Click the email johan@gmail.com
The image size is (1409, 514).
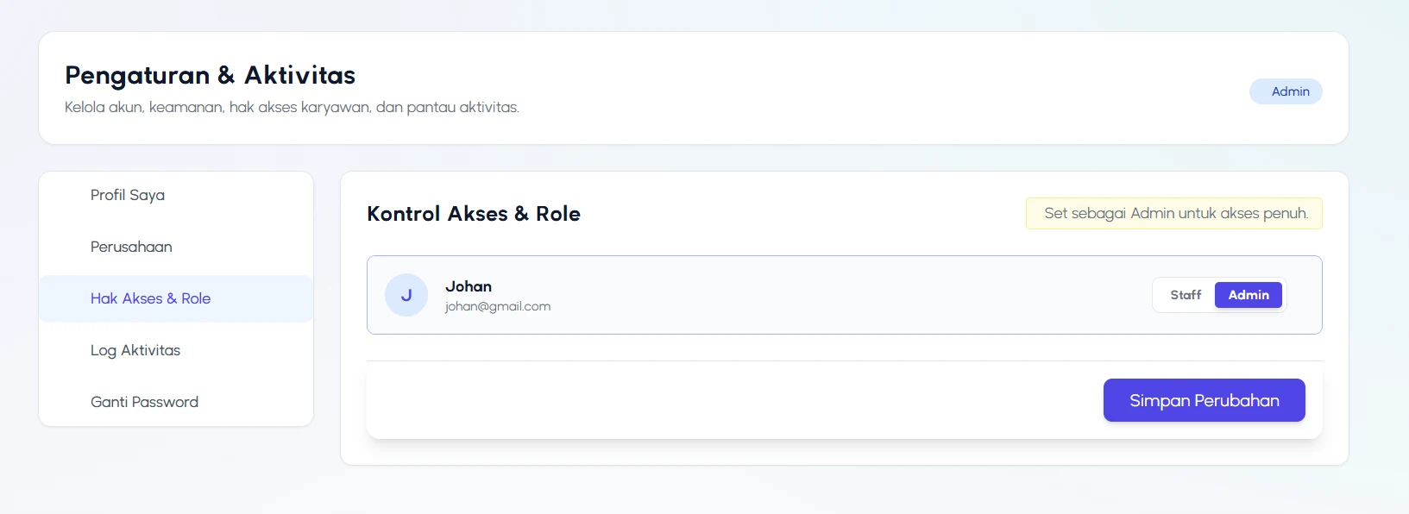(x=498, y=306)
